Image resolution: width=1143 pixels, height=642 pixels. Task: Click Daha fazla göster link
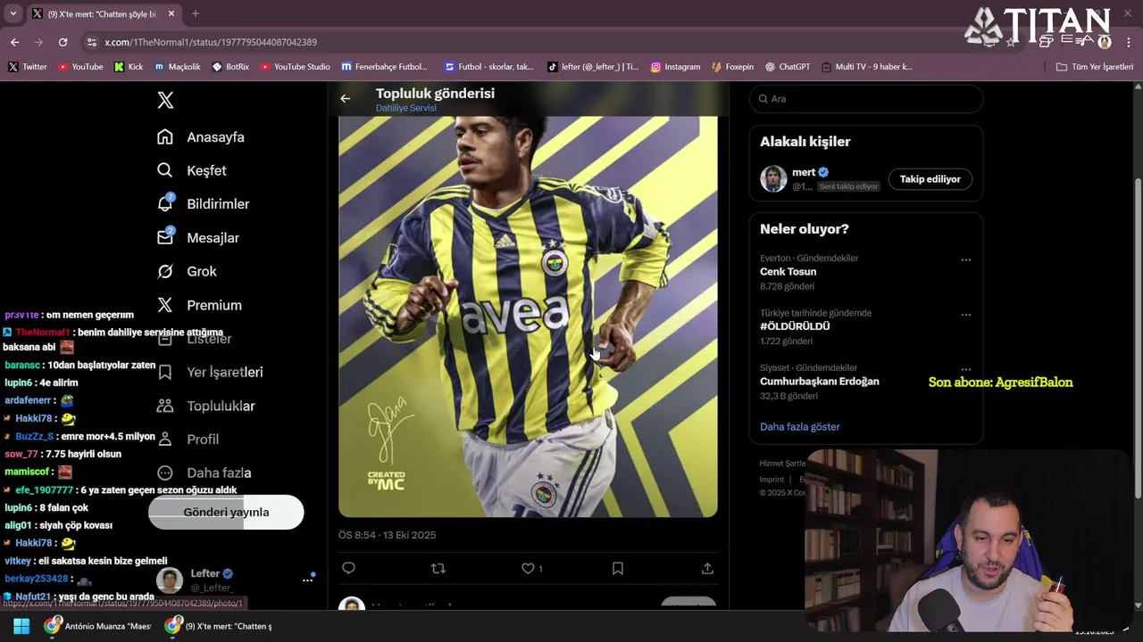point(799,426)
